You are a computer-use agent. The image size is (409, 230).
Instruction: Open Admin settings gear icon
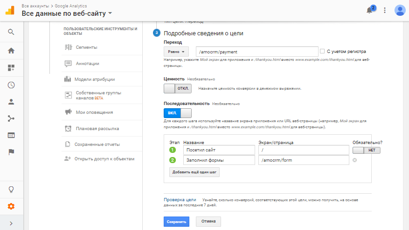11,206
